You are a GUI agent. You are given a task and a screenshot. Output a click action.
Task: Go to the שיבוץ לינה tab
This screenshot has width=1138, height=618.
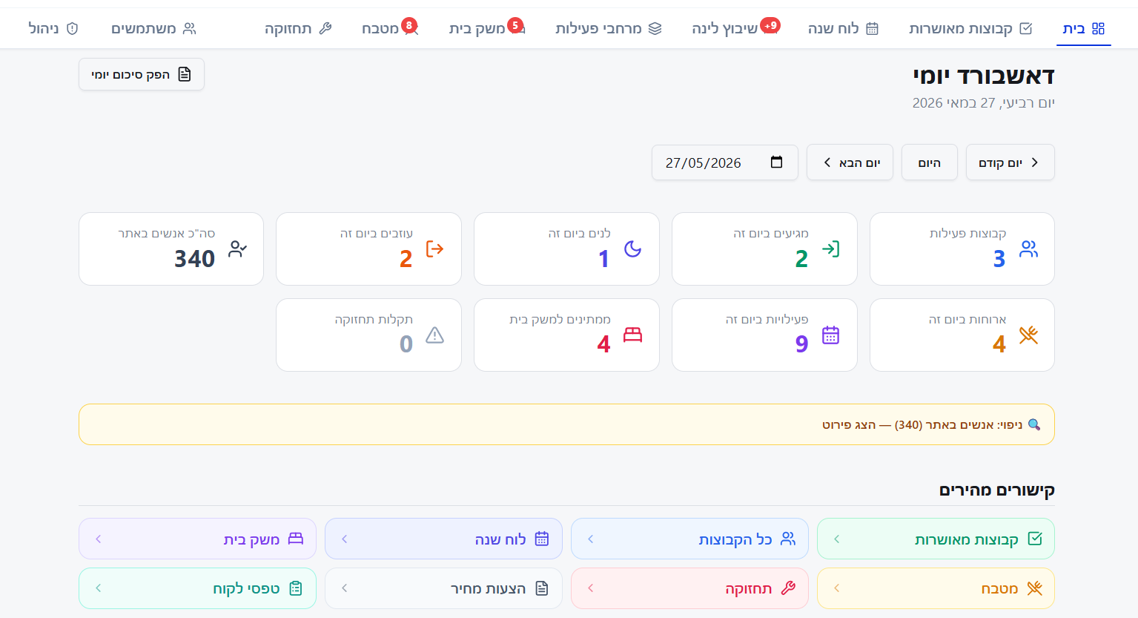(x=734, y=28)
